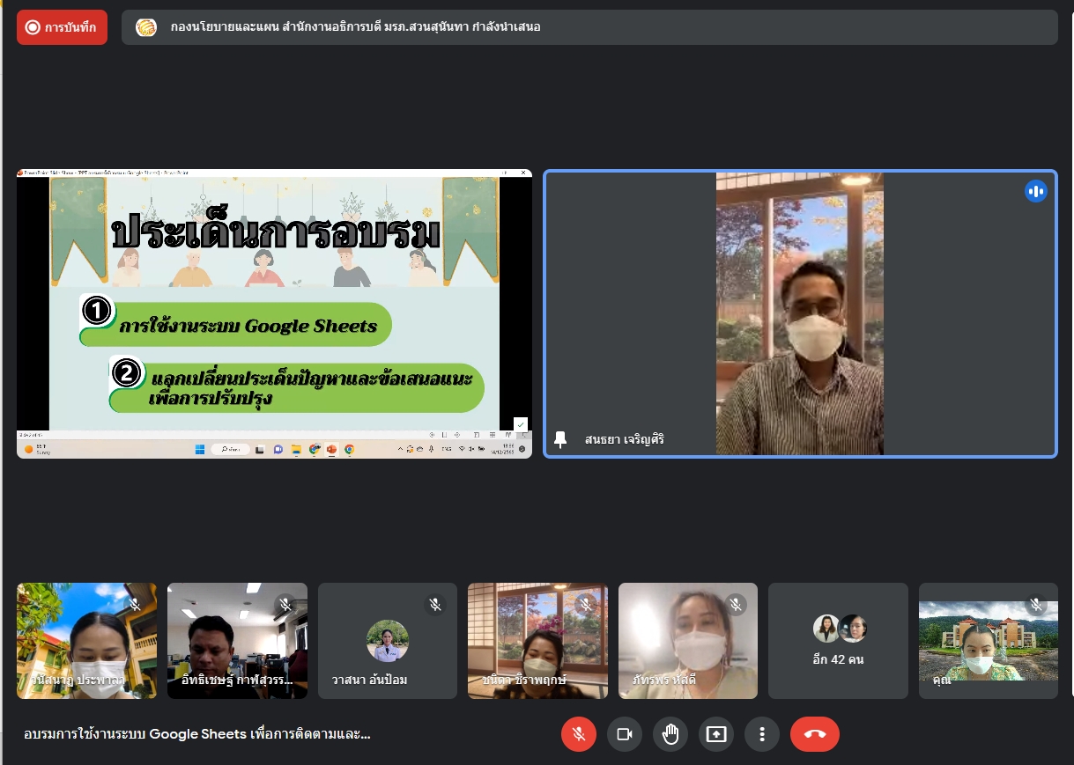Expand the meeting title at bottom left
1074x765 pixels.
[x=197, y=734]
